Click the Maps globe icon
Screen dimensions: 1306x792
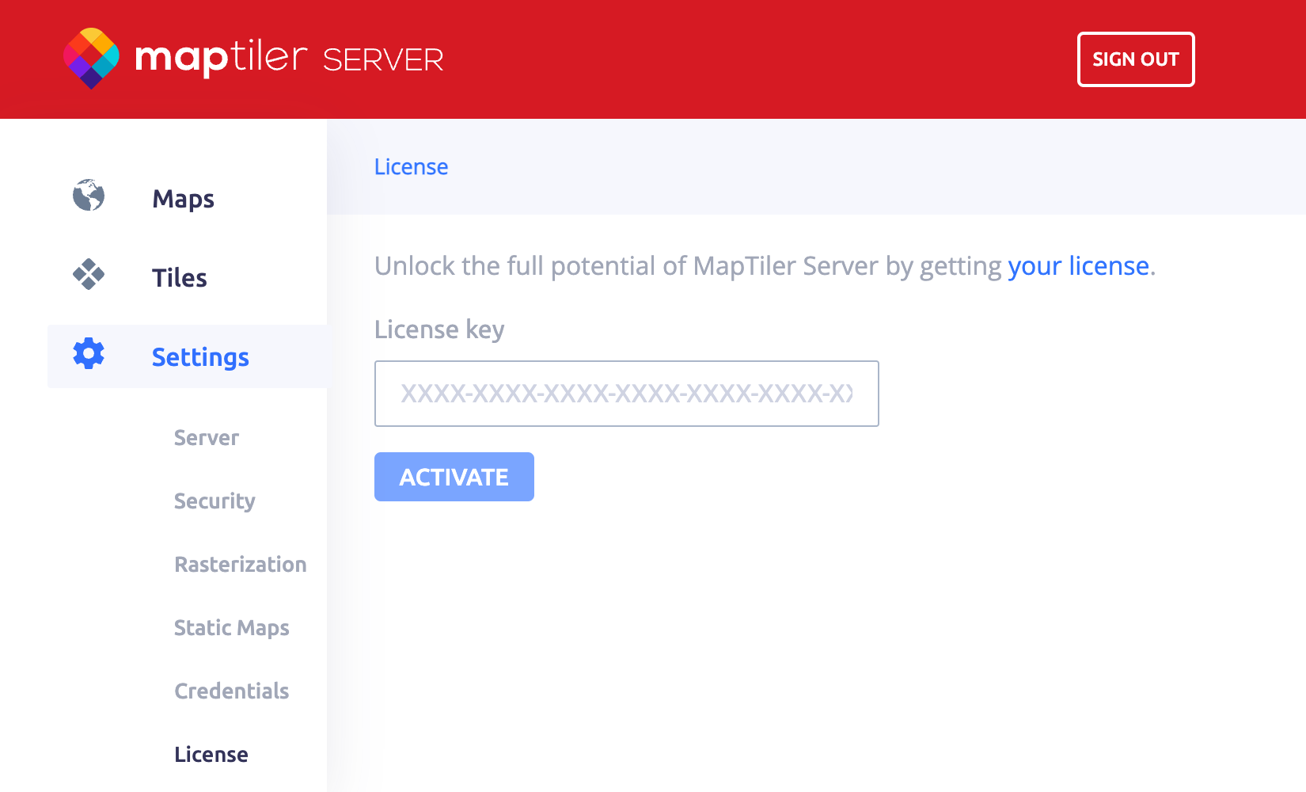tap(89, 196)
